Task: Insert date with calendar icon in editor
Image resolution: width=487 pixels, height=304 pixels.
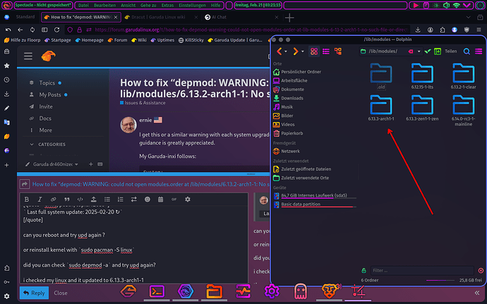Action: click(161, 200)
